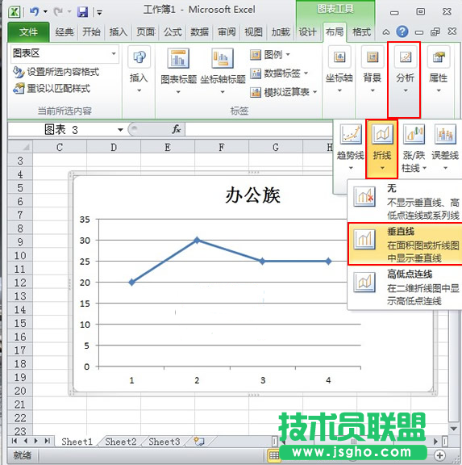This screenshot has width=462, height=465.
Task: Click the 背景 background icon
Action: coord(373,57)
